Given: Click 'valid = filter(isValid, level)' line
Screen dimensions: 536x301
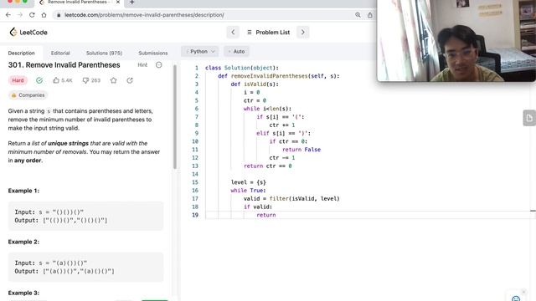Looking at the screenshot, I should [291, 199].
